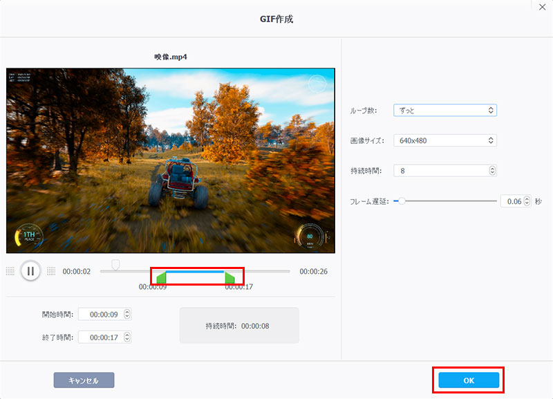Click the video preview image
This screenshot has height=399, width=553.
(x=170, y=160)
